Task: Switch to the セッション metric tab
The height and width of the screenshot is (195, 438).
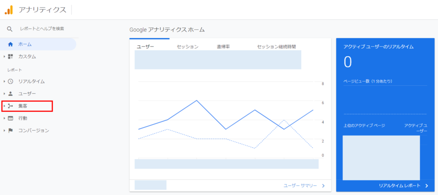Action: [x=187, y=47]
